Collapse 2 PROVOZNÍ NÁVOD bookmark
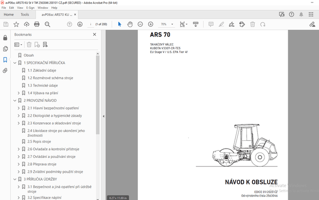Image resolution: width=319 pixels, height=200 pixels. pyautogui.click(x=14, y=100)
